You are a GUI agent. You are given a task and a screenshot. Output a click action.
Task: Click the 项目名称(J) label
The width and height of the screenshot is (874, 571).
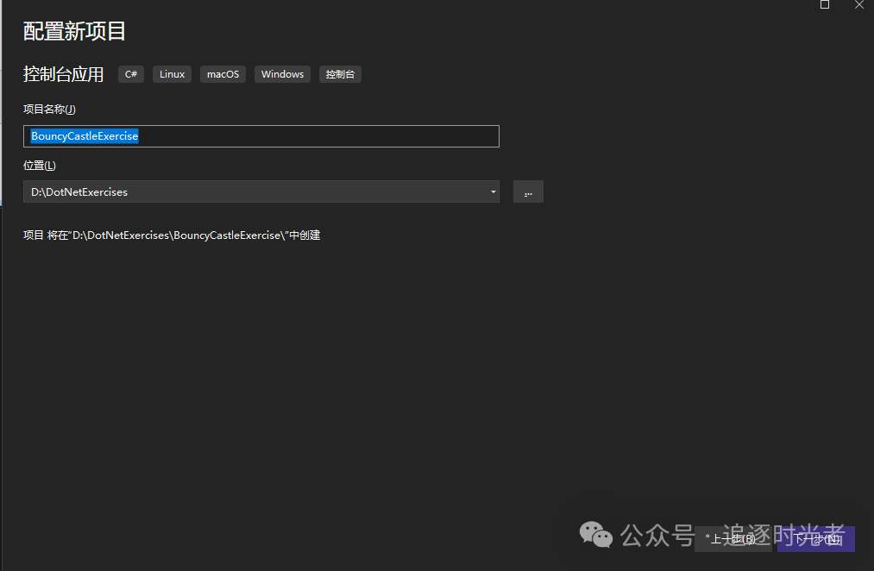(x=49, y=110)
